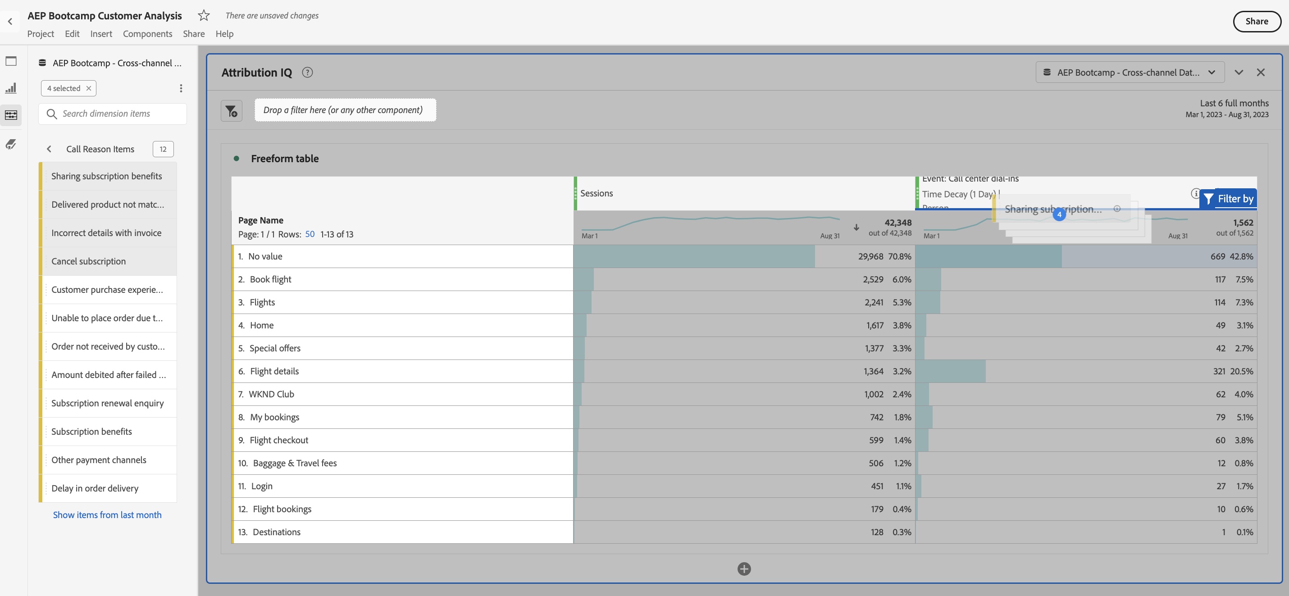
Task: Click the Flight details row label
Action: (x=274, y=371)
